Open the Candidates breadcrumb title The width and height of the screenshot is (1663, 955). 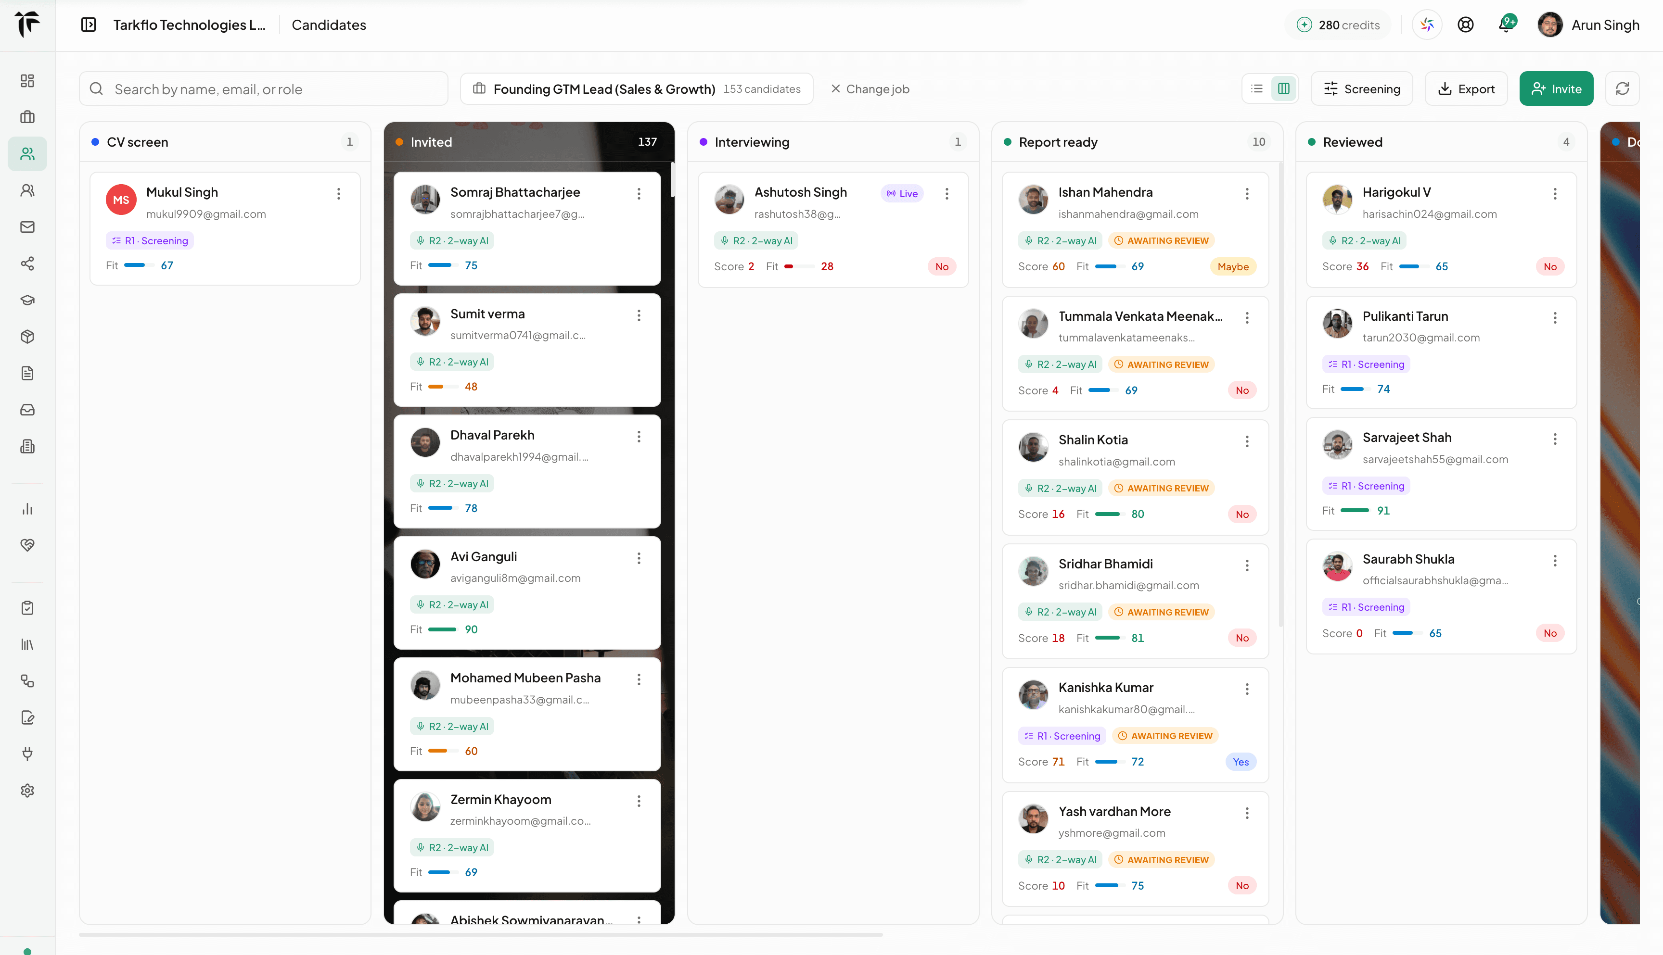tap(329, 25)
